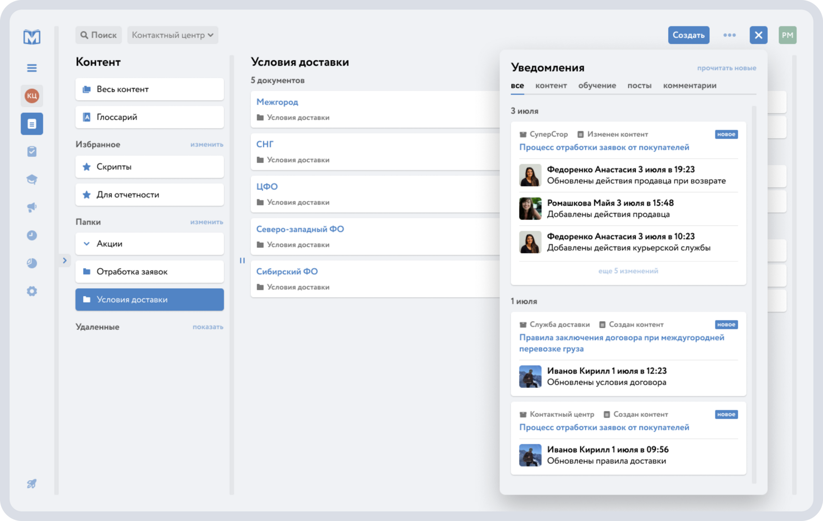Click Обновлены действия продавца при возврате
Screen dimensions: 823x521
(x=636, y=181)
